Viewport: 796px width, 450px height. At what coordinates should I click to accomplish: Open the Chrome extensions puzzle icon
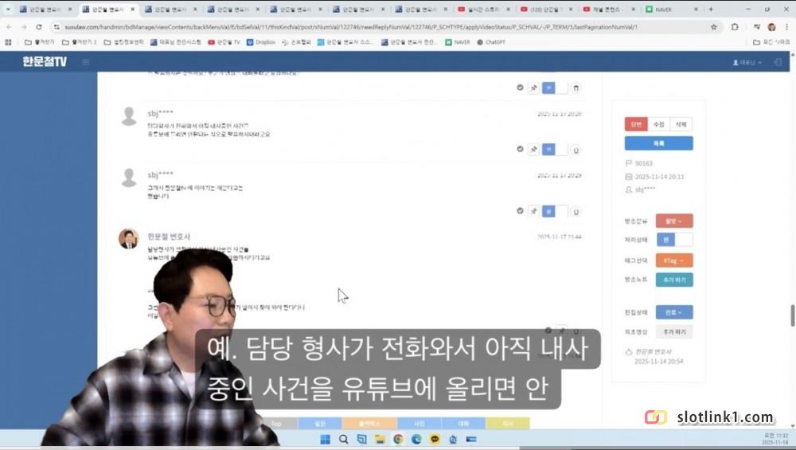(x=735, y=27)
